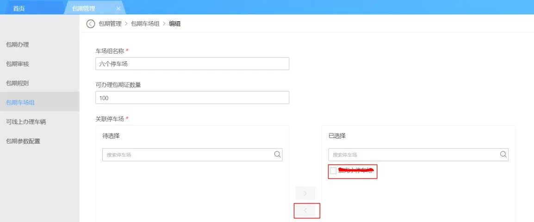The height and width of the screenshot is (222, 534).
Task: Switch to the 首页 tab
Action: (x=19, y=8)
